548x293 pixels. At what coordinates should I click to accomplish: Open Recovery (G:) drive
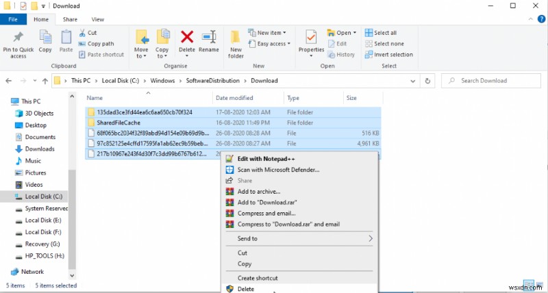(x=38, y=244)
